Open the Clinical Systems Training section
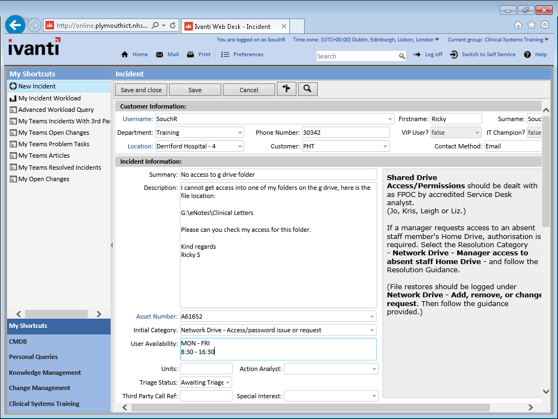The width and height of the screenshot is (558, 419). point(59,404)
